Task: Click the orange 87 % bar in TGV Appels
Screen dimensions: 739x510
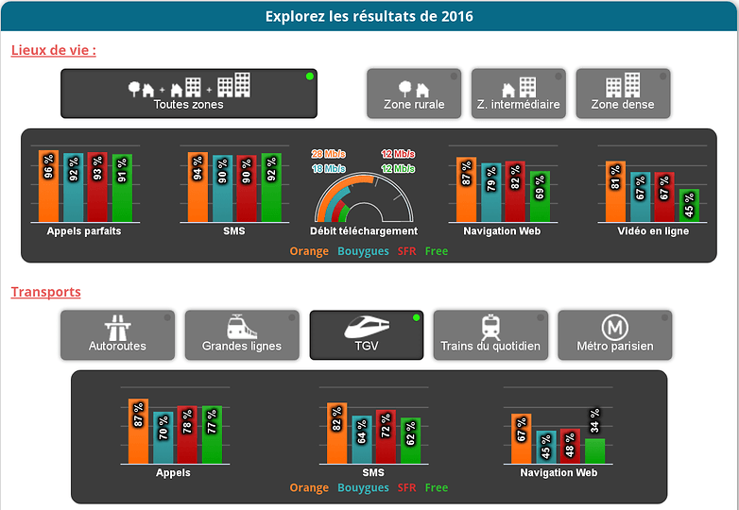Action: pos(138,432)
